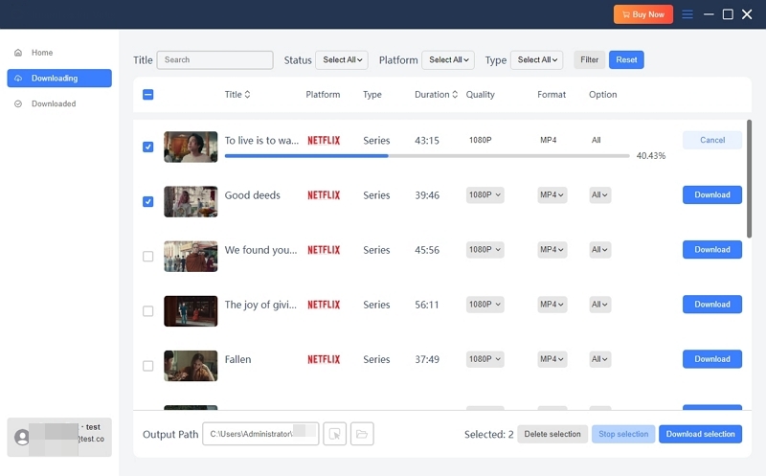This screenshot has height=476, width=766.
Task: Uncheck the "Good deeds" row checkbox
Action: click(x=147, y=202)
